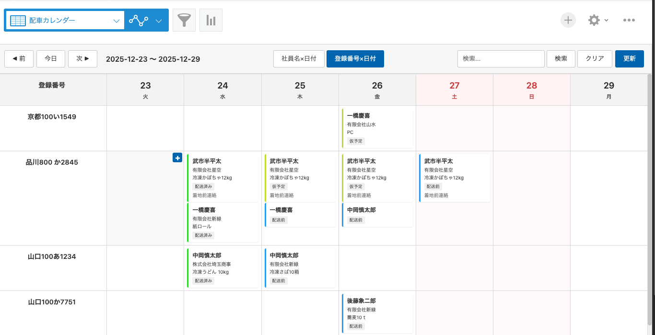Expand the small arrow beside the gear
This screenshot has height=335, width=655.
607,20
